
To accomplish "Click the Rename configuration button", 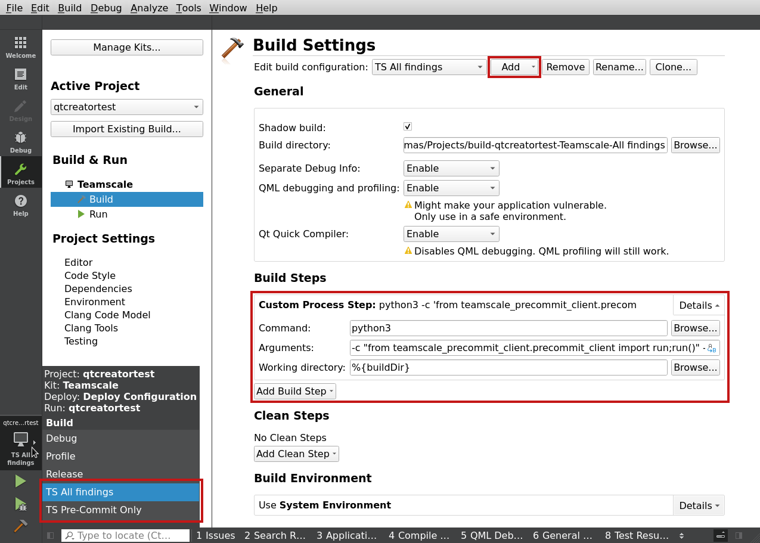I will click(619, 67).
